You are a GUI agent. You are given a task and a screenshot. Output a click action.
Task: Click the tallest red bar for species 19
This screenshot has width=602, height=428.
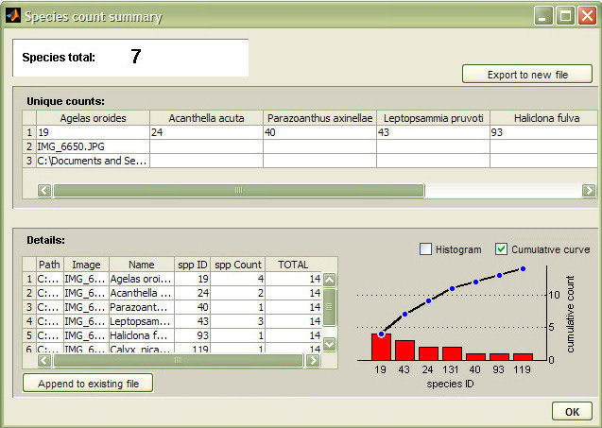[381, 347]
